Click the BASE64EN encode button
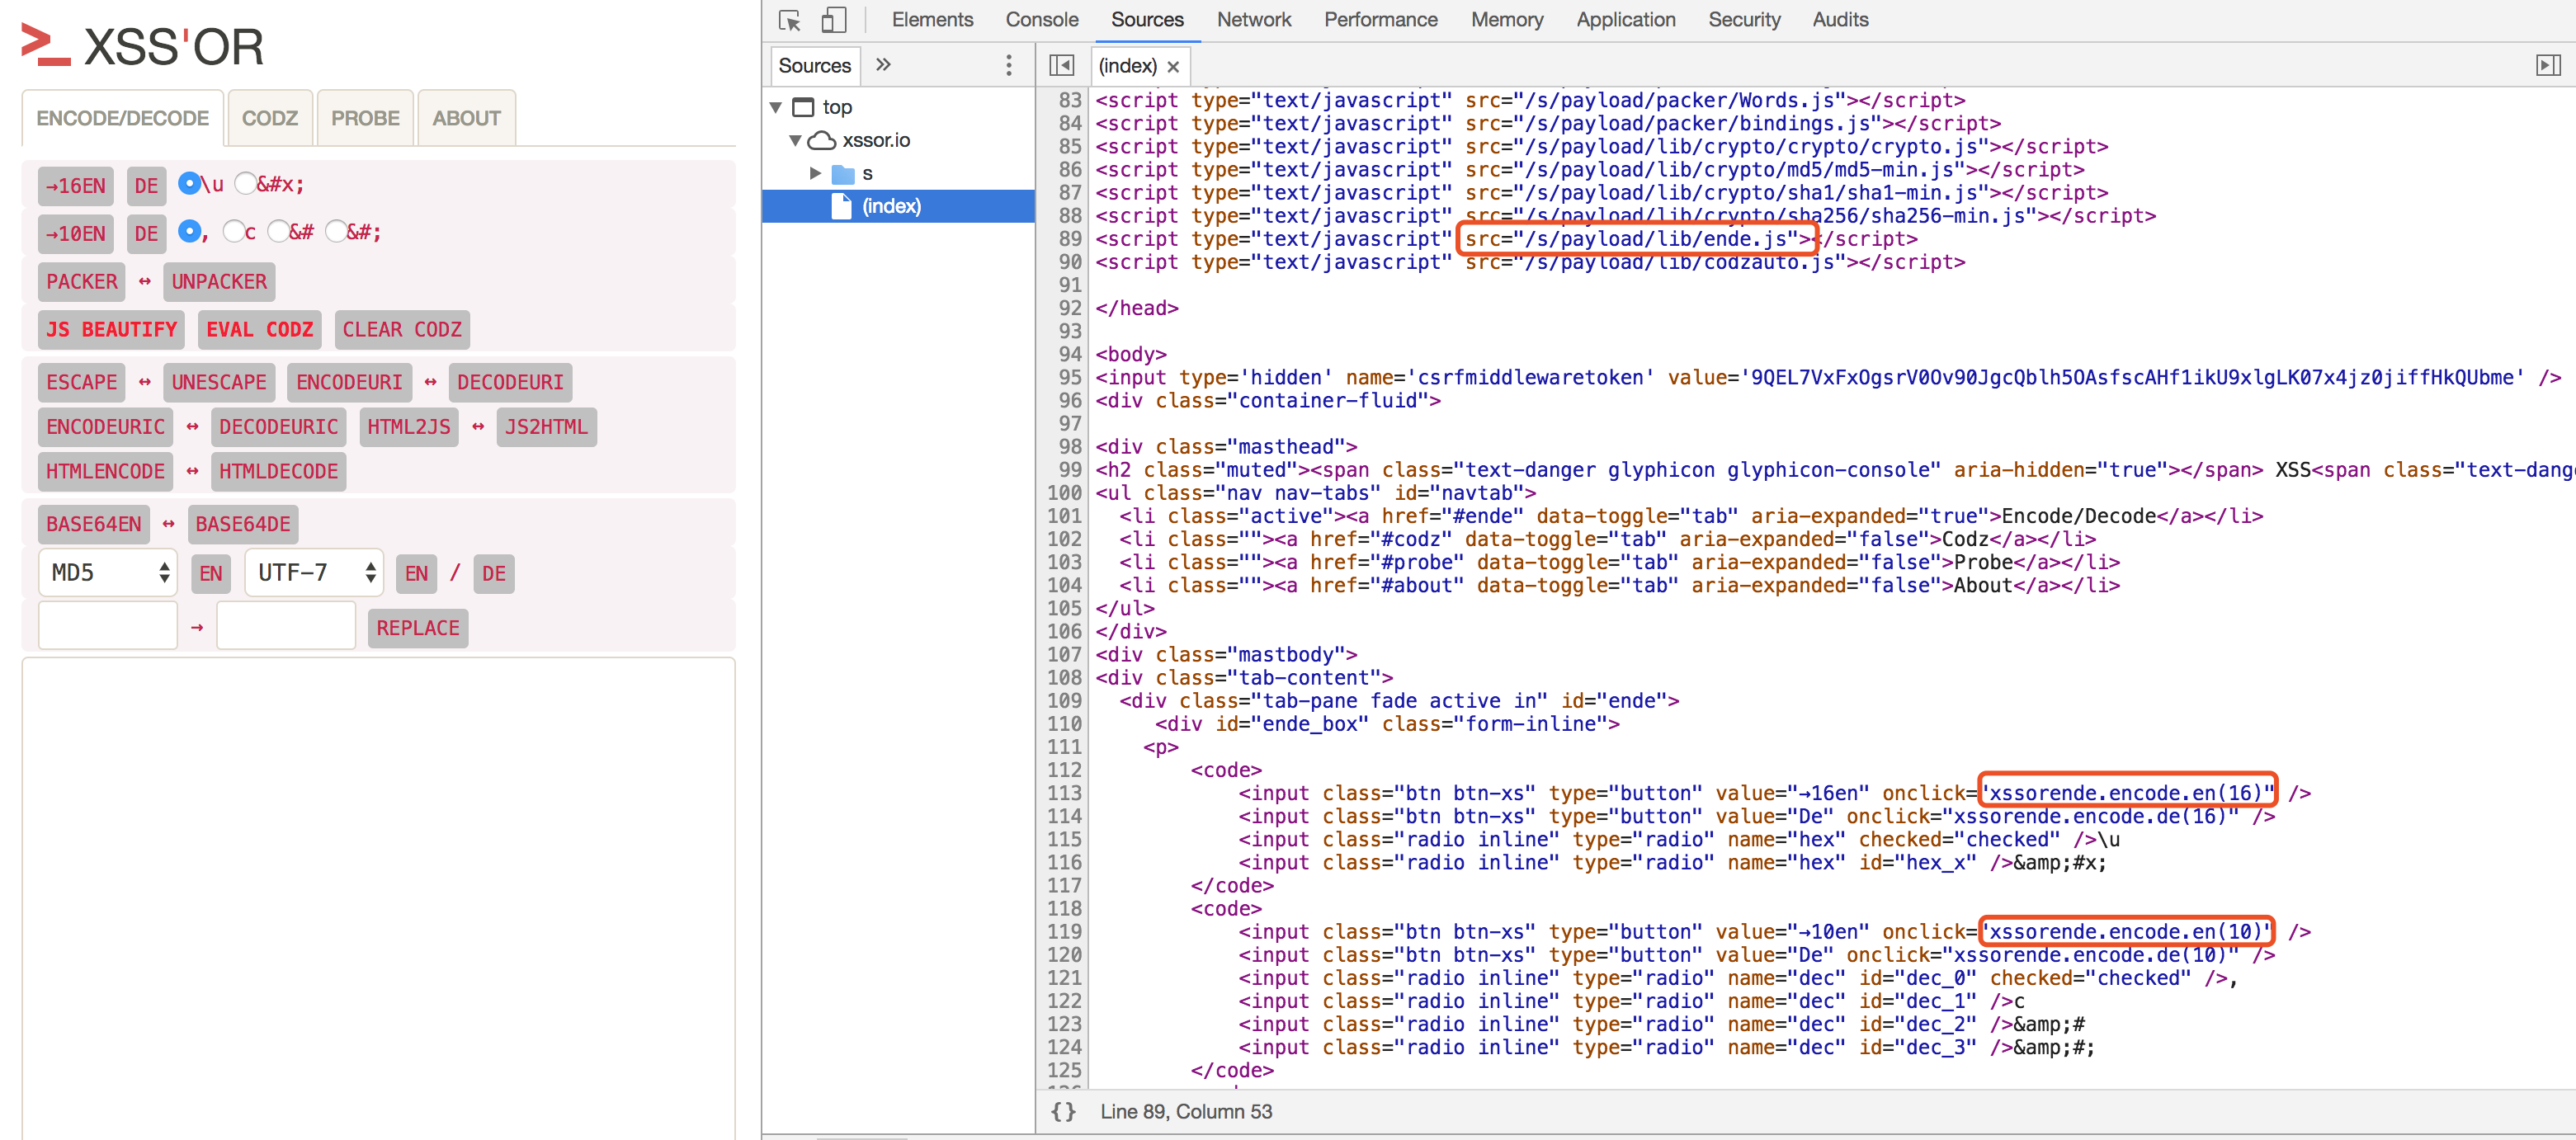 coord(92,523)
